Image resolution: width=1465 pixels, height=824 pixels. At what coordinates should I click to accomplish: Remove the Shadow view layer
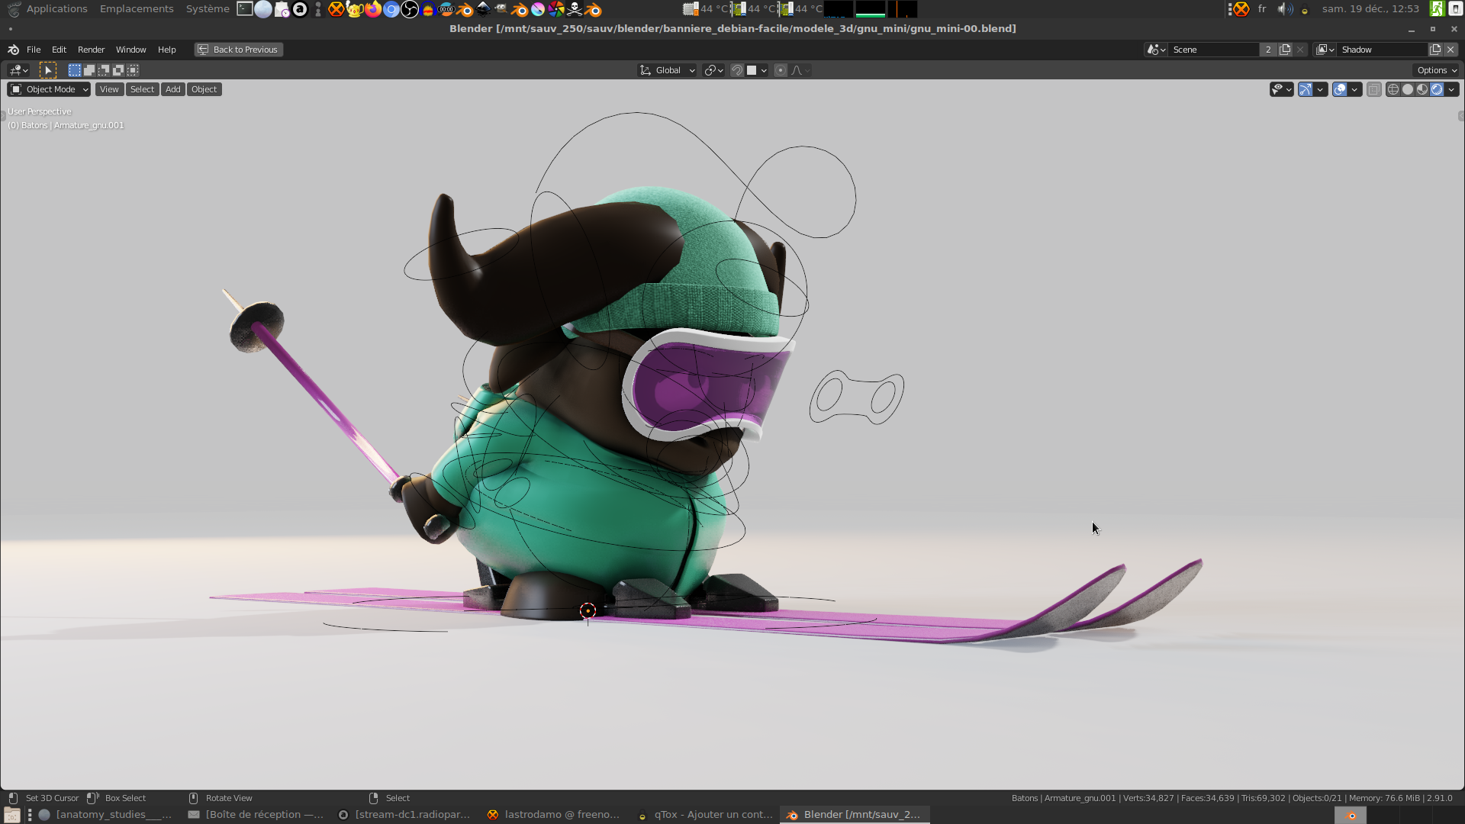pos(1451,50)
